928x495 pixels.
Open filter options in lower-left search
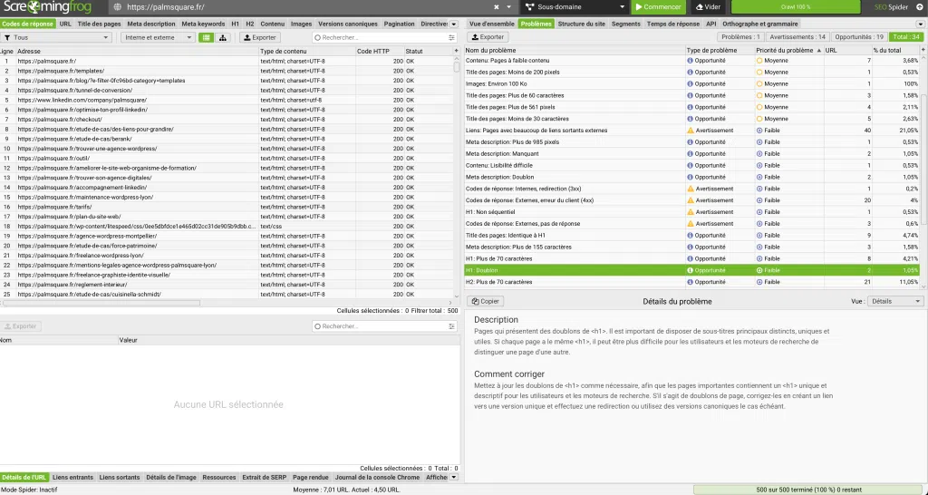452,326
